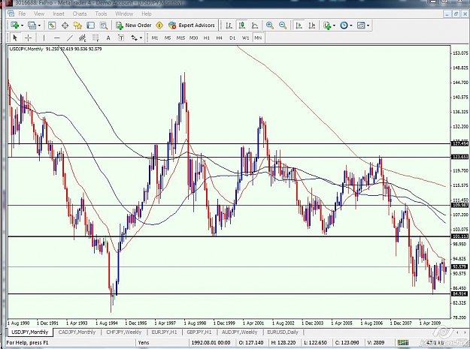This screenshot has height=349, width=470.
Task: Show the Navigator panel
Action: point(78,26)
